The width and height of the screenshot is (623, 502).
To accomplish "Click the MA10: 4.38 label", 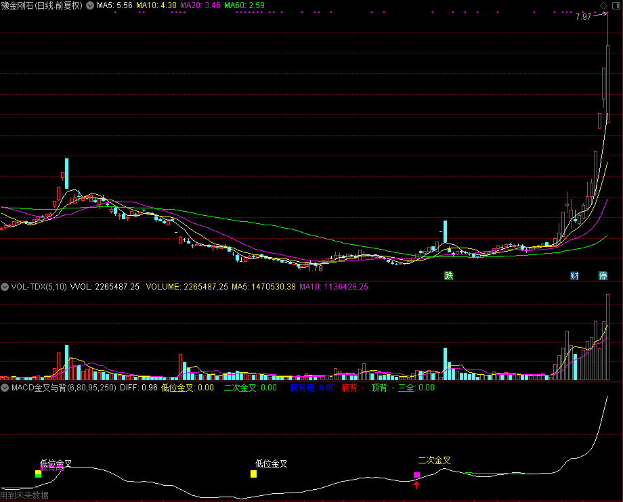I will [x=156, y=5].
